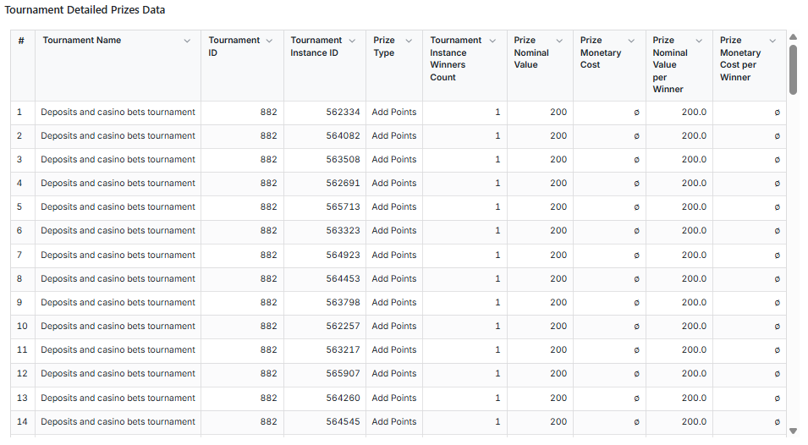Select row number 14 cell
808x445 pixels.
22,422
